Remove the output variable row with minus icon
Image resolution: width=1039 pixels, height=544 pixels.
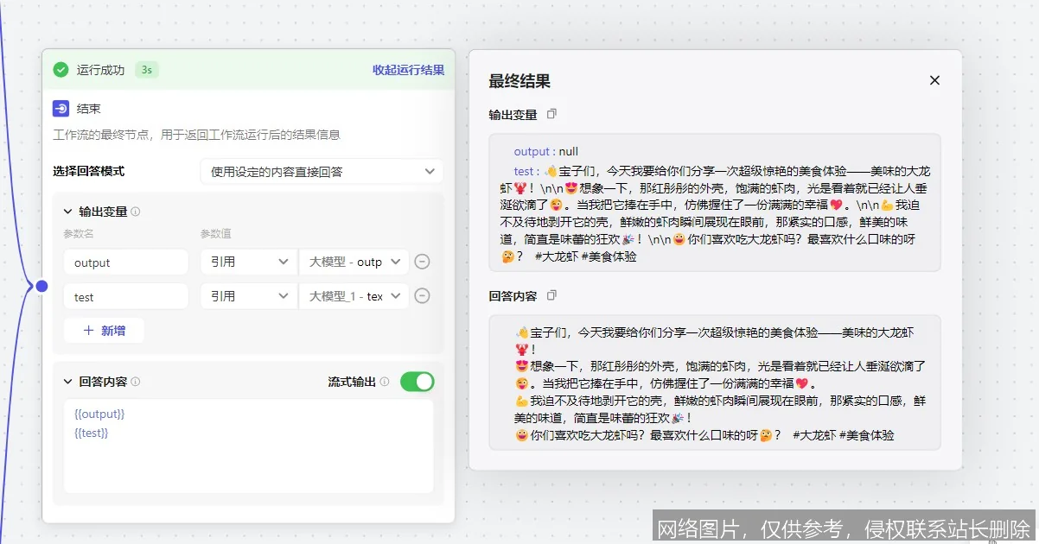coord(421,262)
